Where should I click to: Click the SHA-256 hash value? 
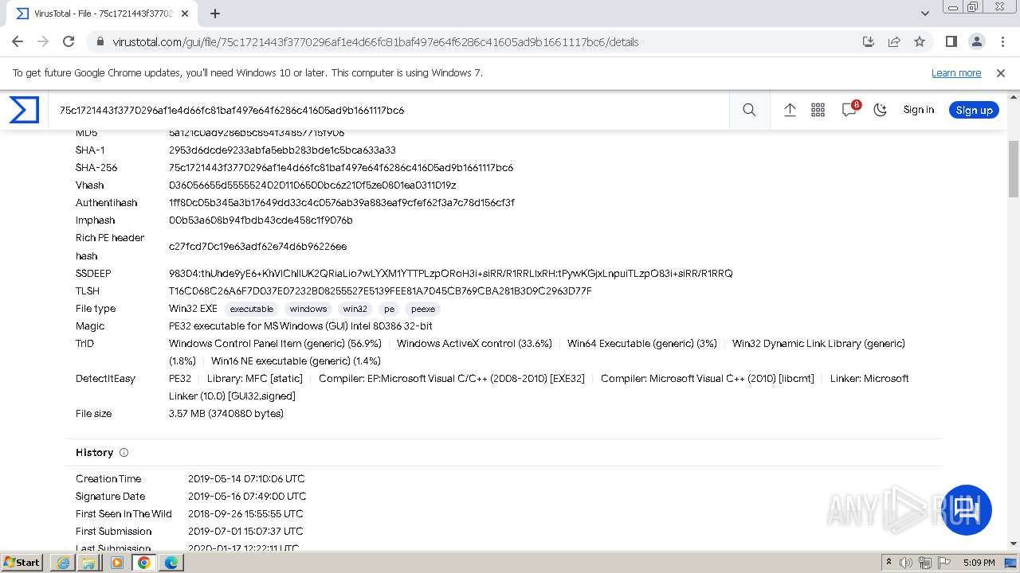click(x=341, y=168)
